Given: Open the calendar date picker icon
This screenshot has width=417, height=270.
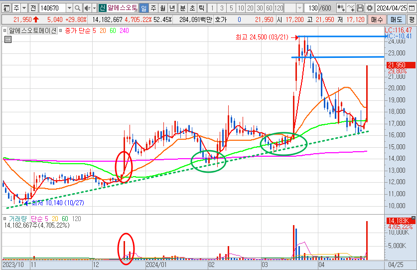Looking at the screenshot, I should click(x=412, y=8).
